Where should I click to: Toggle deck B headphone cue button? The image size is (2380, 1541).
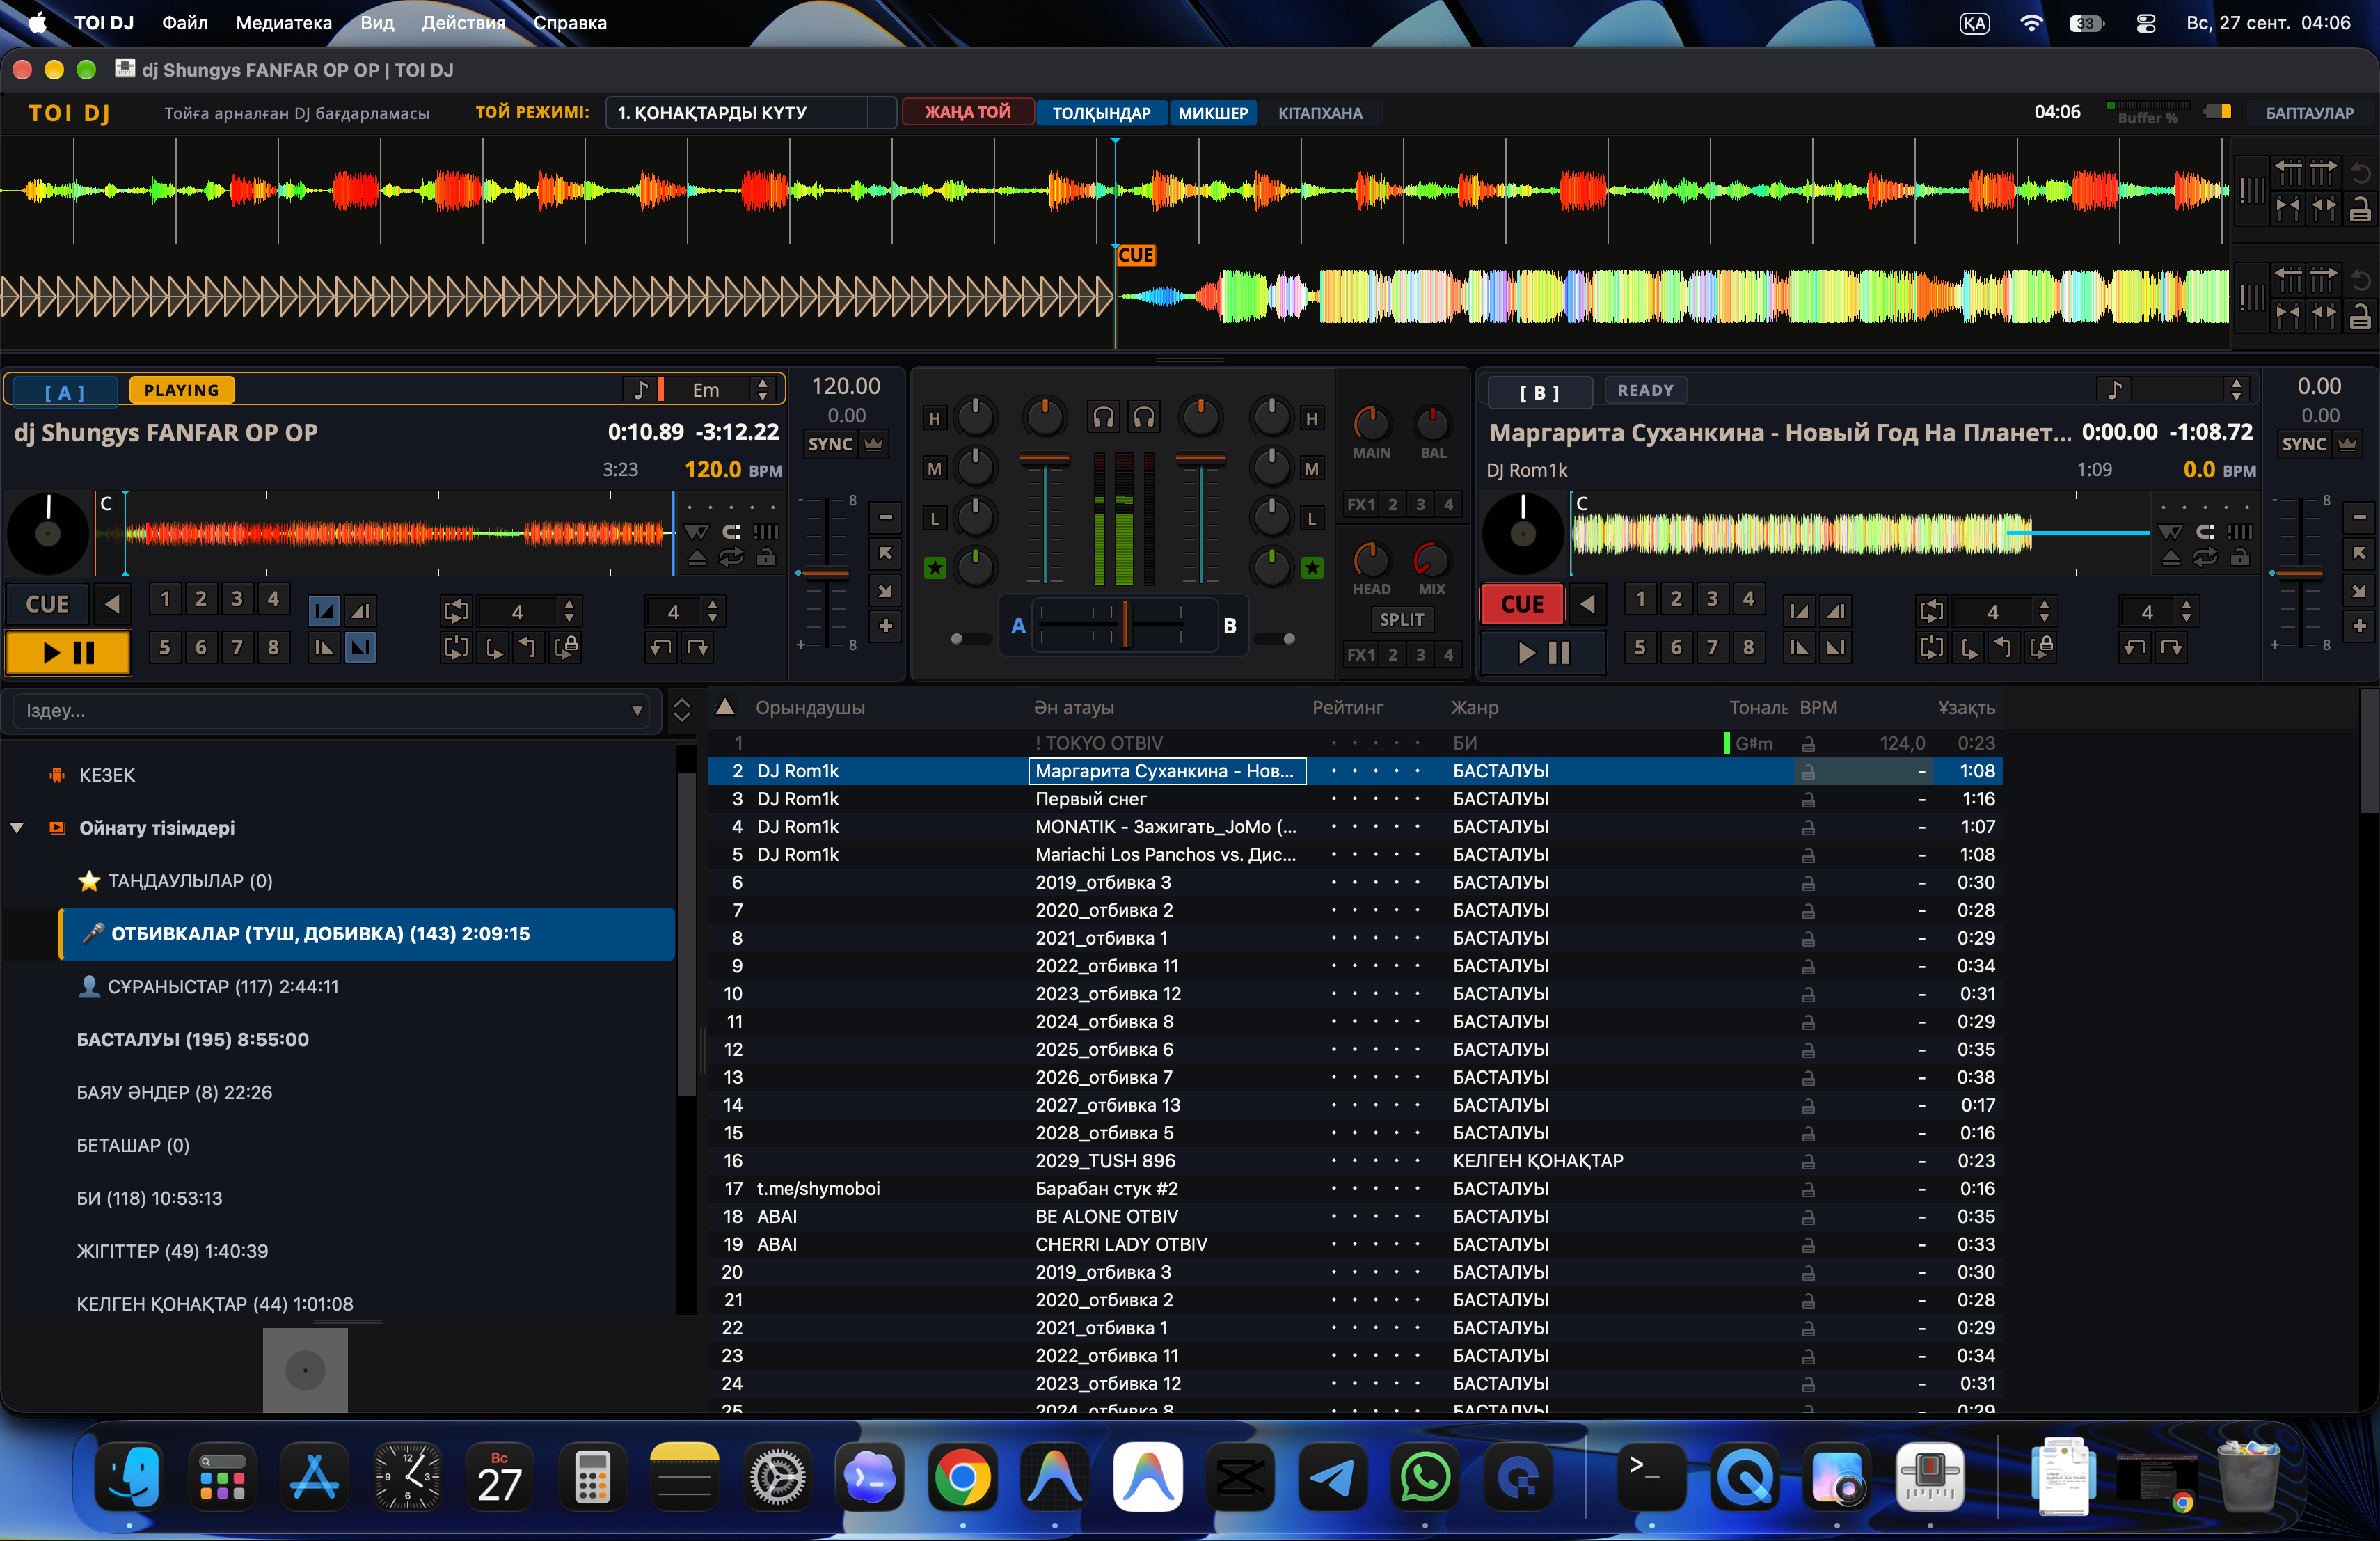tap(1144, 417)
